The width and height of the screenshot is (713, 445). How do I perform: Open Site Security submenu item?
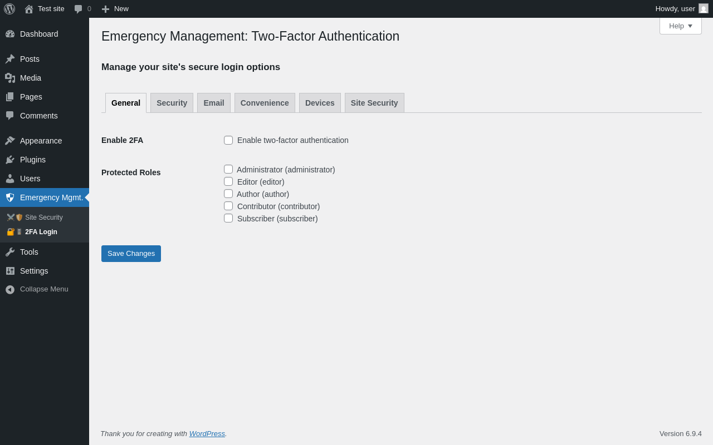[x=43, y=217]
